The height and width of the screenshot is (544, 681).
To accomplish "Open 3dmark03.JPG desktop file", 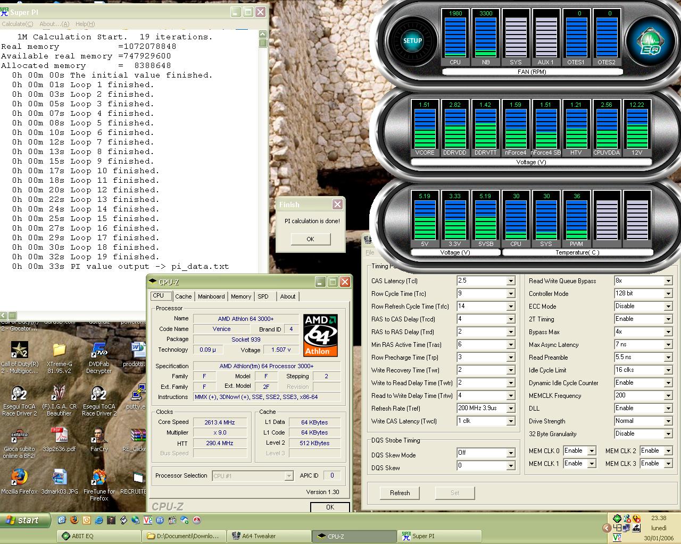I will click(59, 482).
